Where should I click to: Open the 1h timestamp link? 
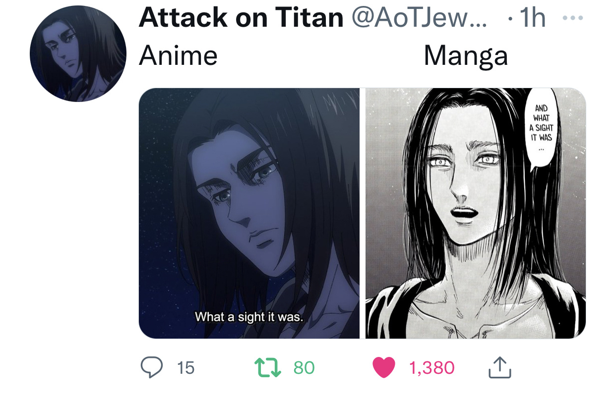pos(532,18)
